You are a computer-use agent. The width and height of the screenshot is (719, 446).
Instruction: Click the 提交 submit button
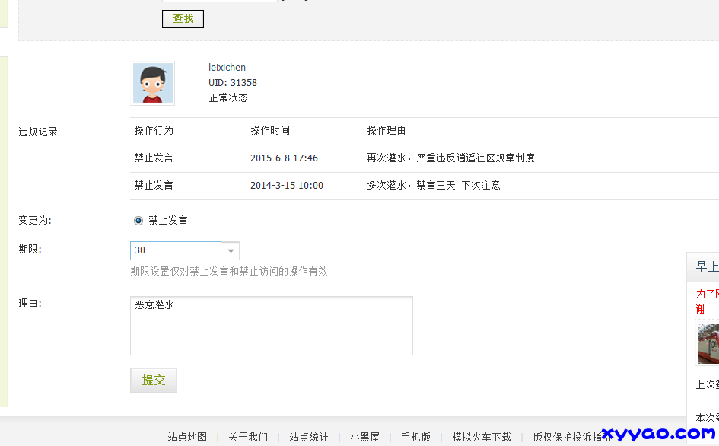click(x=153, y=380)
